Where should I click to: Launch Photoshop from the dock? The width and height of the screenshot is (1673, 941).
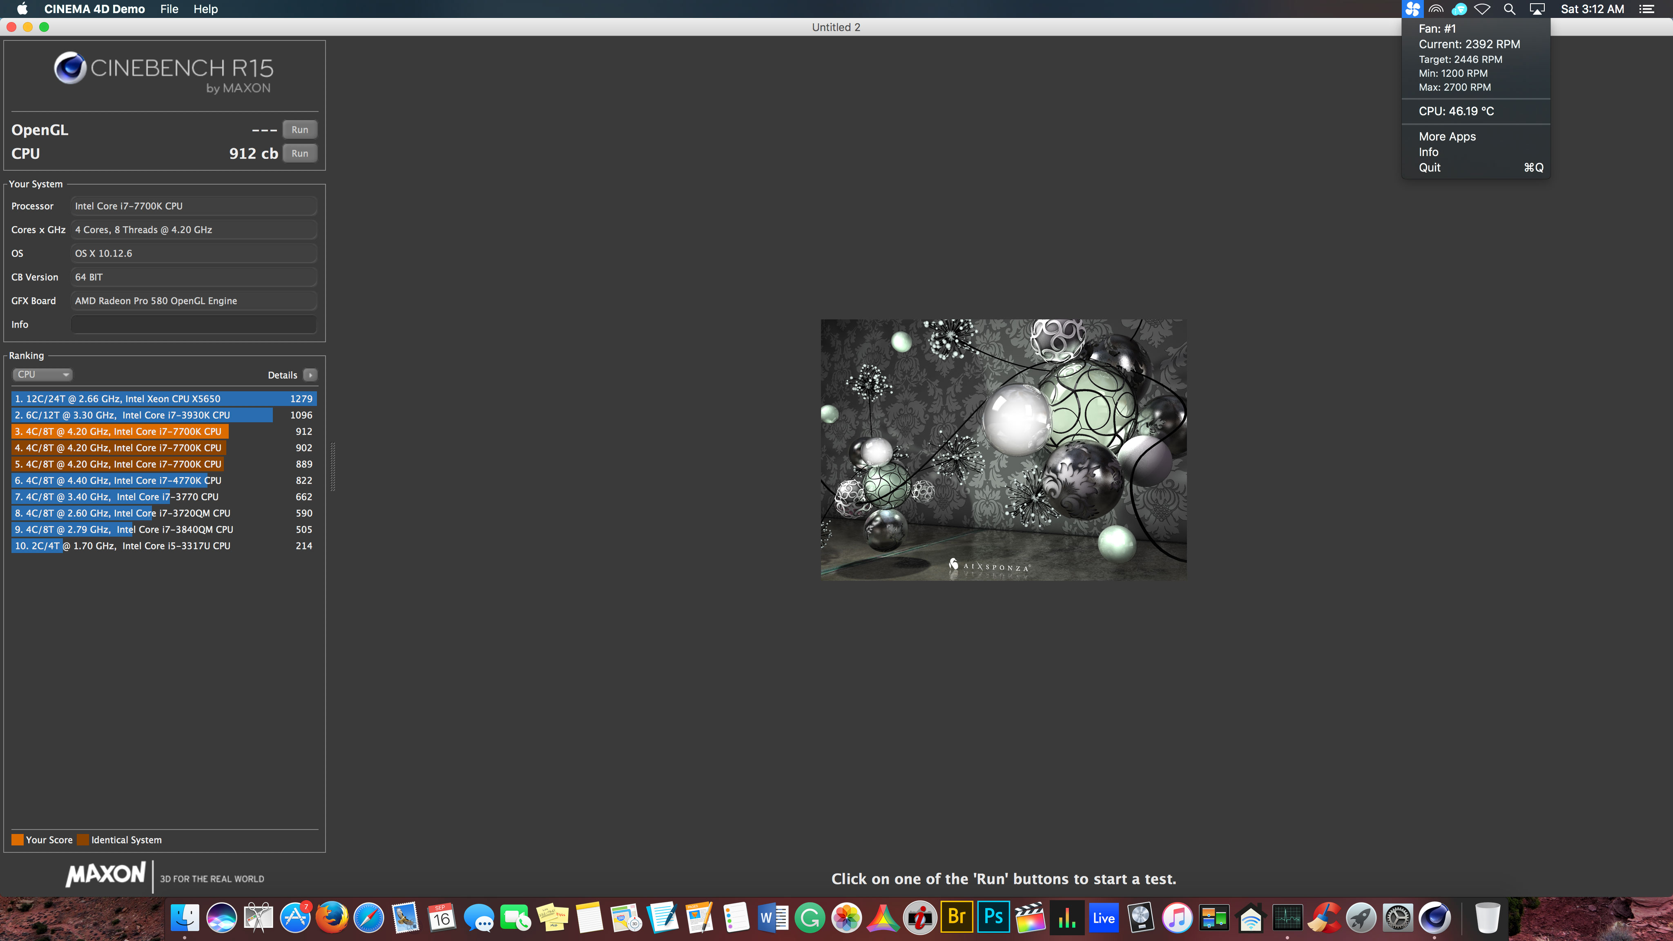[994, 917]
